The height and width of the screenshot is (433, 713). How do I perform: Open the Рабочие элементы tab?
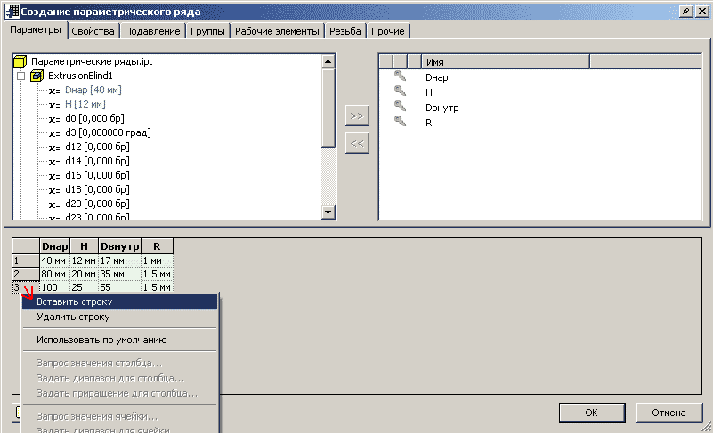277,31
